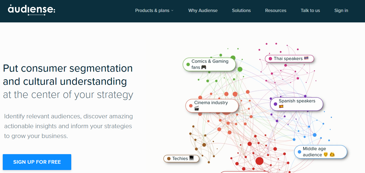The height and width of the screenshot is (173, 365).
Task: Click the Spain flag icon
Action: (281, 107)
